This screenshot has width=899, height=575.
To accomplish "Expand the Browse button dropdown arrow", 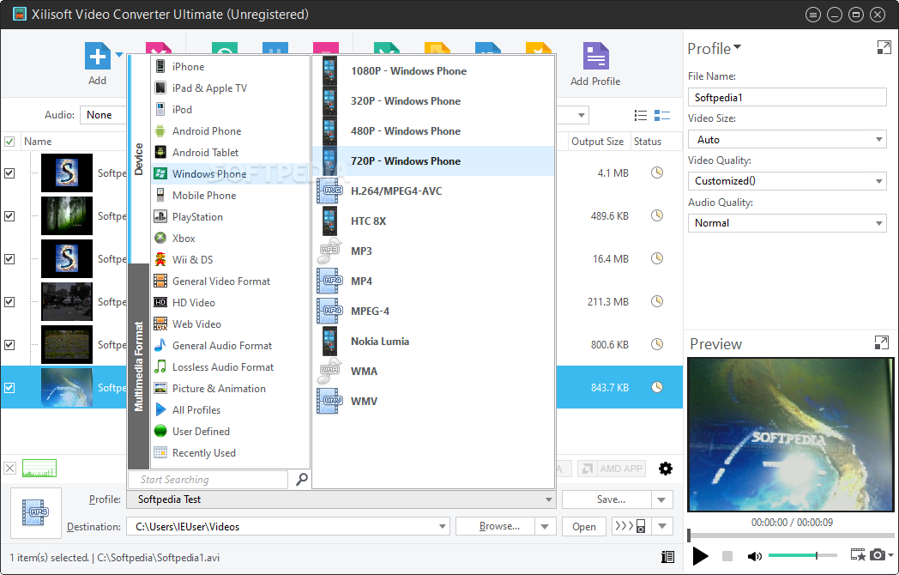I will point(545,526).
